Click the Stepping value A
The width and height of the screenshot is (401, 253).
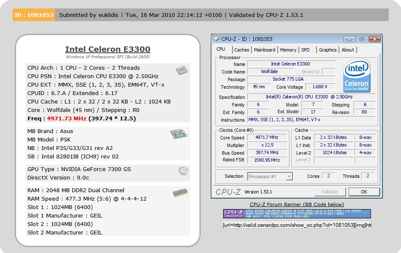click(365, 104)
